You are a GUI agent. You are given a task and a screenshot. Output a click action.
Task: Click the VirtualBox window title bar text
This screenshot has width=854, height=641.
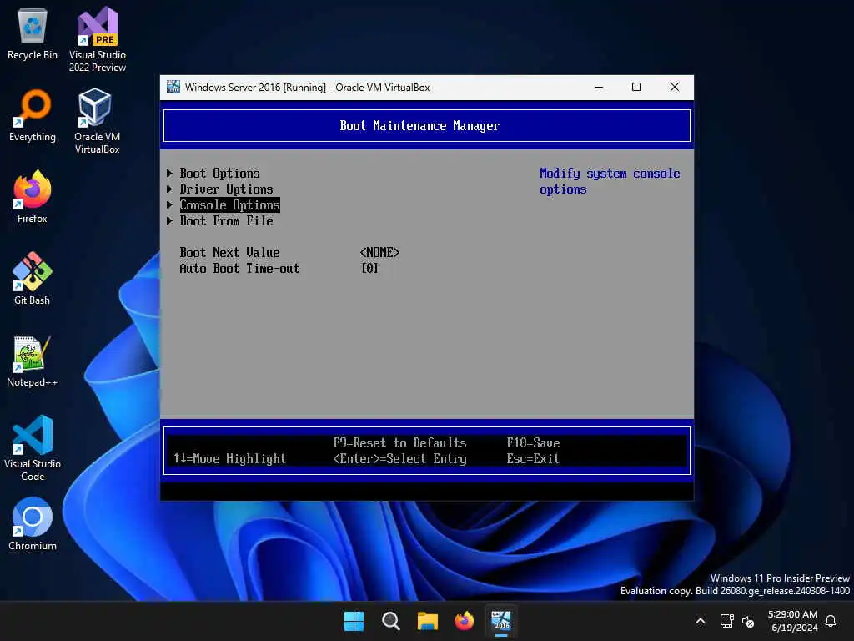coord(307,87)
